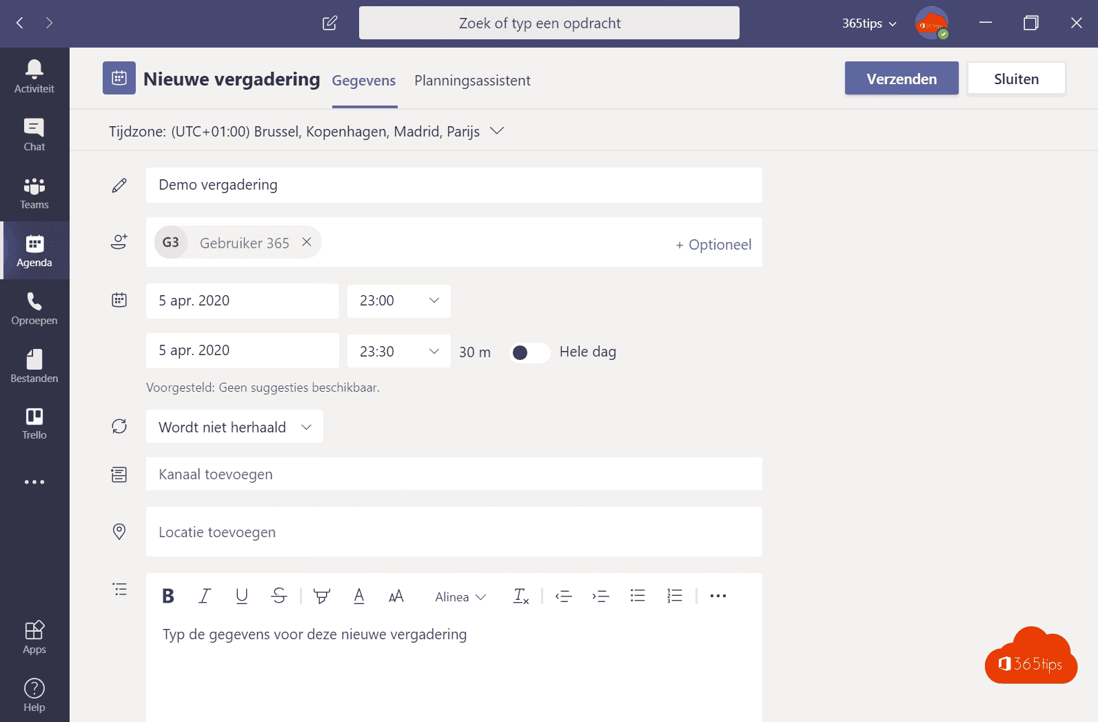The image size is (1098, 722).
Task: Start a new chat with compose icon
Action: tap(329, 23)
